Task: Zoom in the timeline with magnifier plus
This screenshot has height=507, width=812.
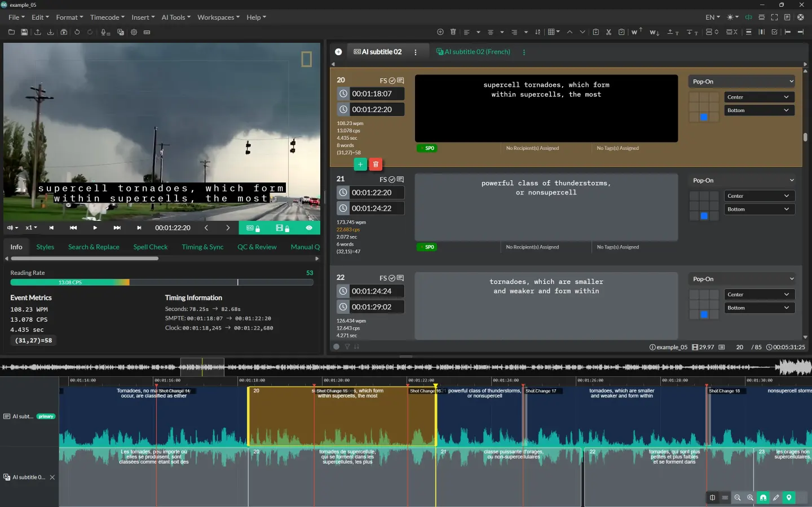Action: [751, 497]
